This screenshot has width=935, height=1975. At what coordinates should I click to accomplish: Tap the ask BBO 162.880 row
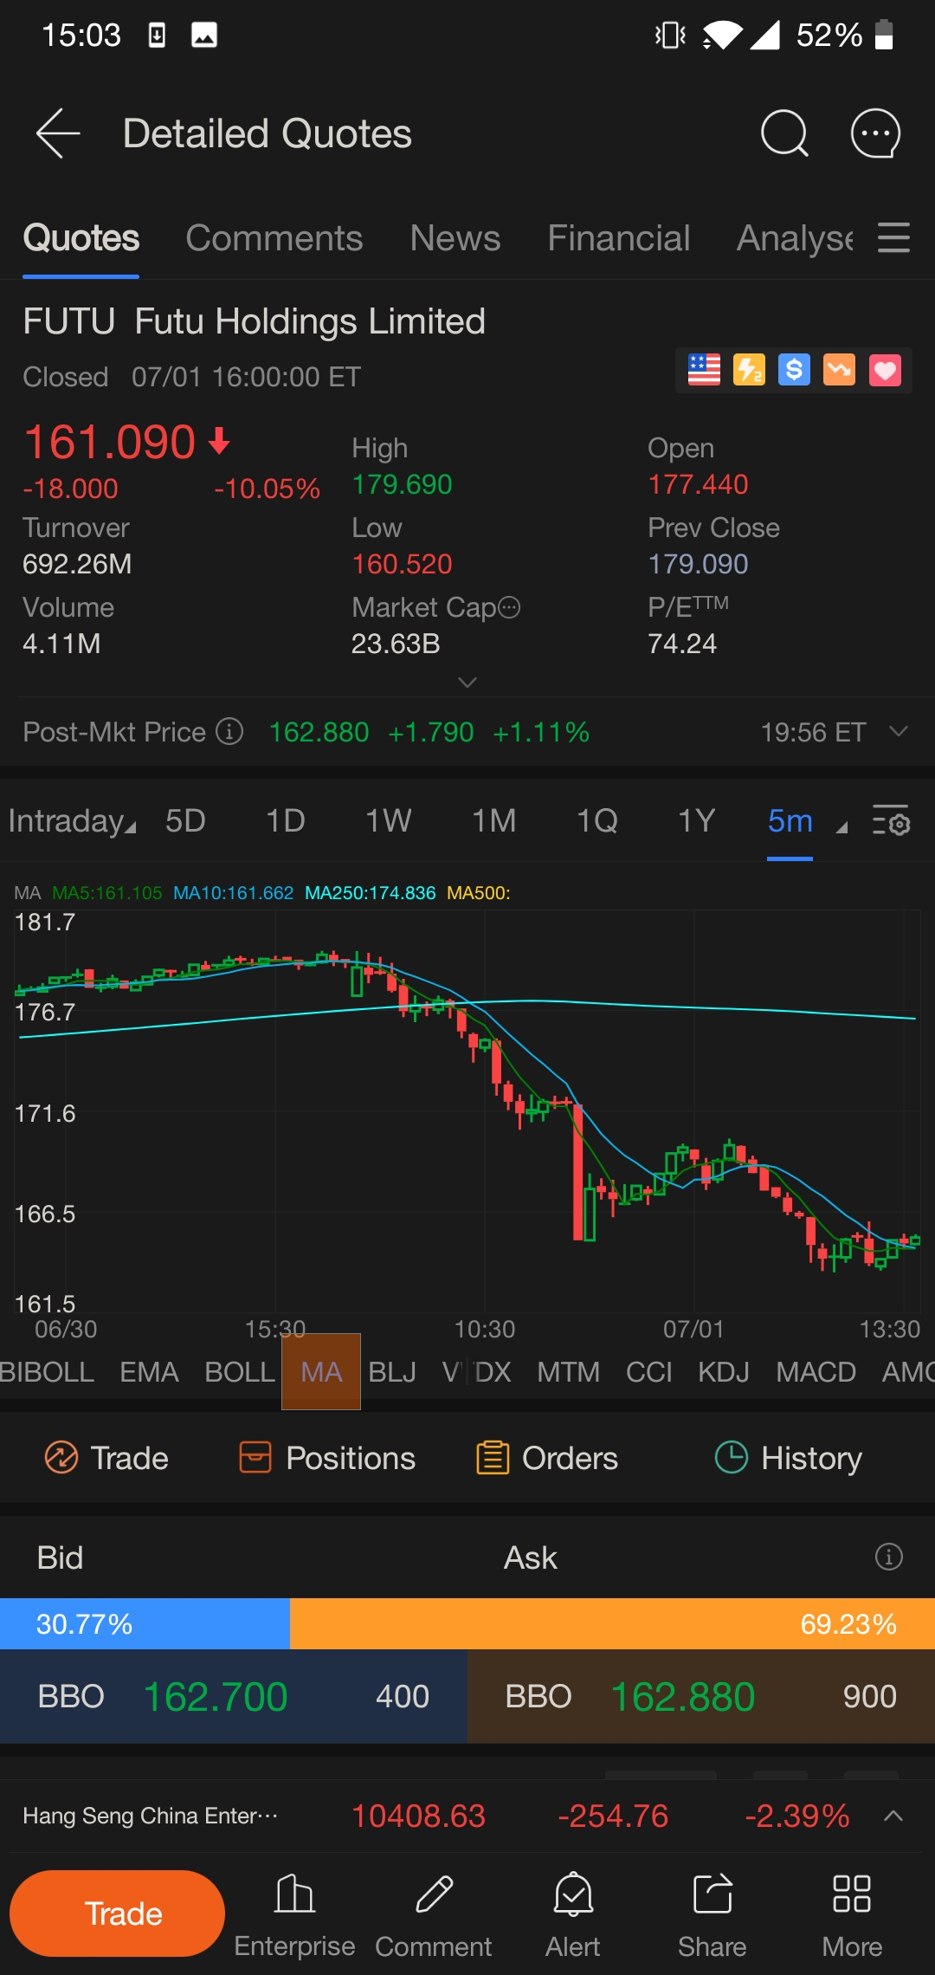pos(701,1696)
